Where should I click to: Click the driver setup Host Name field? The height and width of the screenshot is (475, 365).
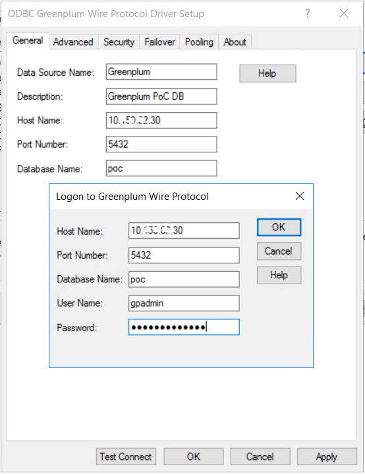[161, 120]
